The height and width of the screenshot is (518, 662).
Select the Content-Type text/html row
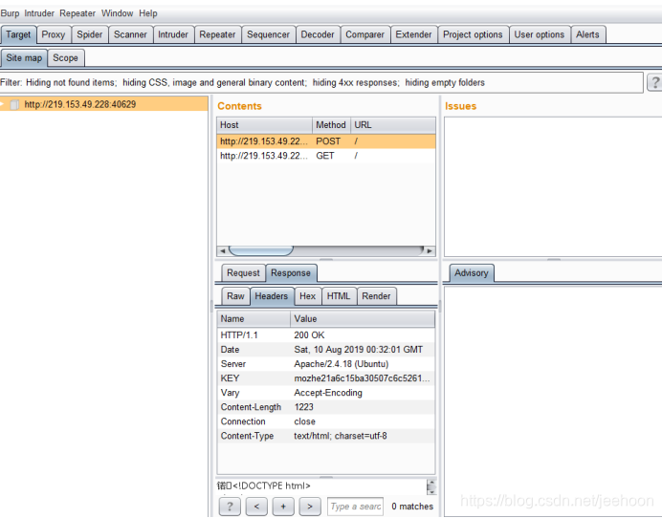pos(326,436)
